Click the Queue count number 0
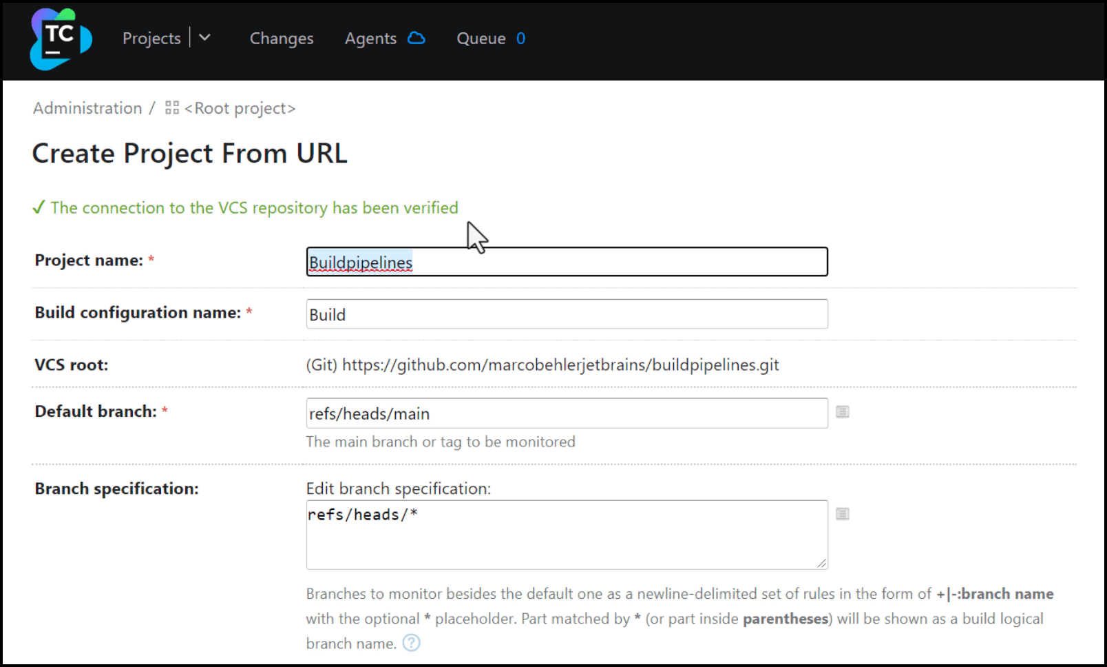 point(520,39)
